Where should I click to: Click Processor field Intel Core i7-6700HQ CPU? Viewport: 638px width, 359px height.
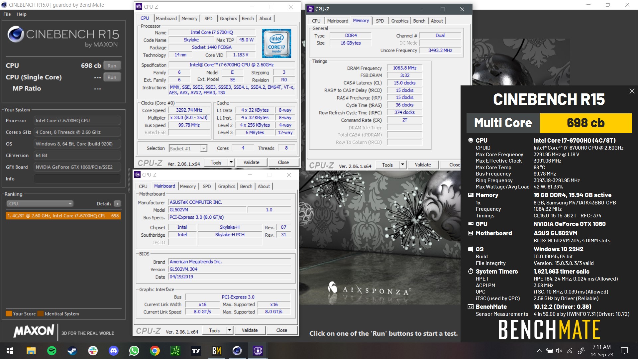(77, 121)
